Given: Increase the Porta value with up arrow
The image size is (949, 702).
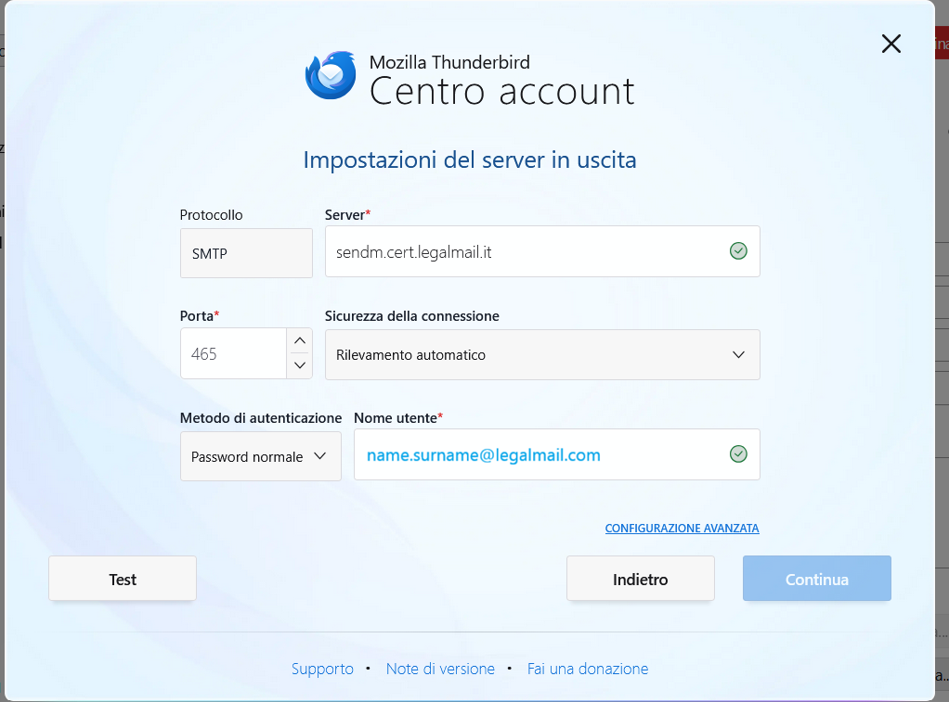Looking at the screenshot, I should [299, 341].
